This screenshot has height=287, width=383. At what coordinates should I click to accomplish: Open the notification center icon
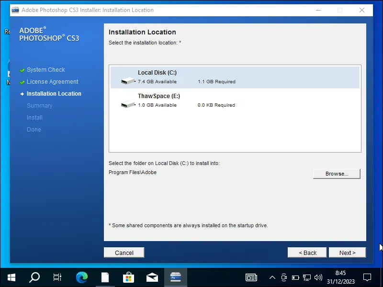click(x=367, y=277)
